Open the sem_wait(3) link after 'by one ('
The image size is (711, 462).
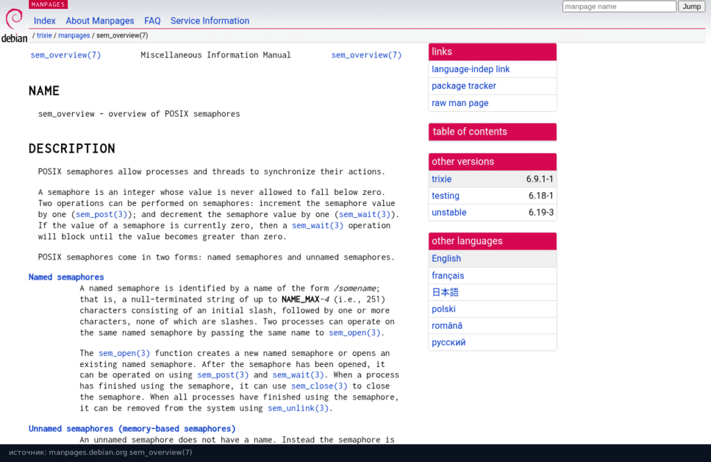[x=365, y=214]
